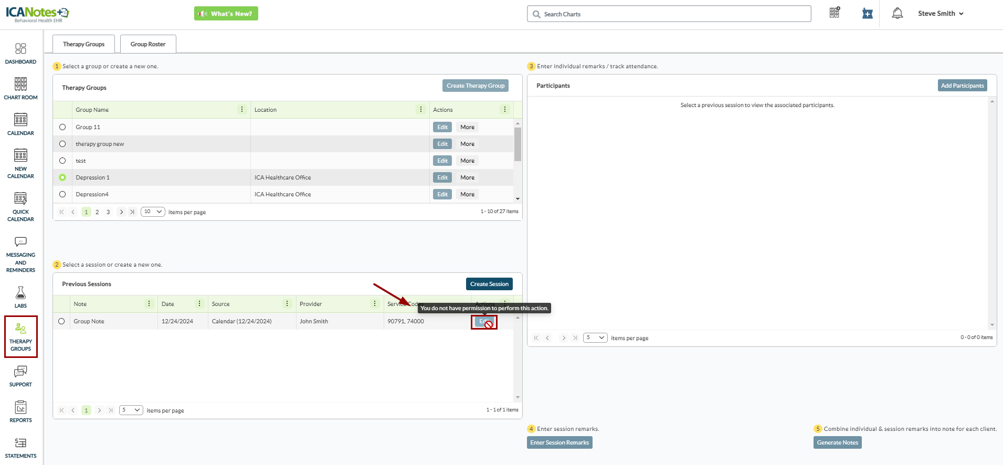
Task: Click the notifications bell icon
Action: 897,14
